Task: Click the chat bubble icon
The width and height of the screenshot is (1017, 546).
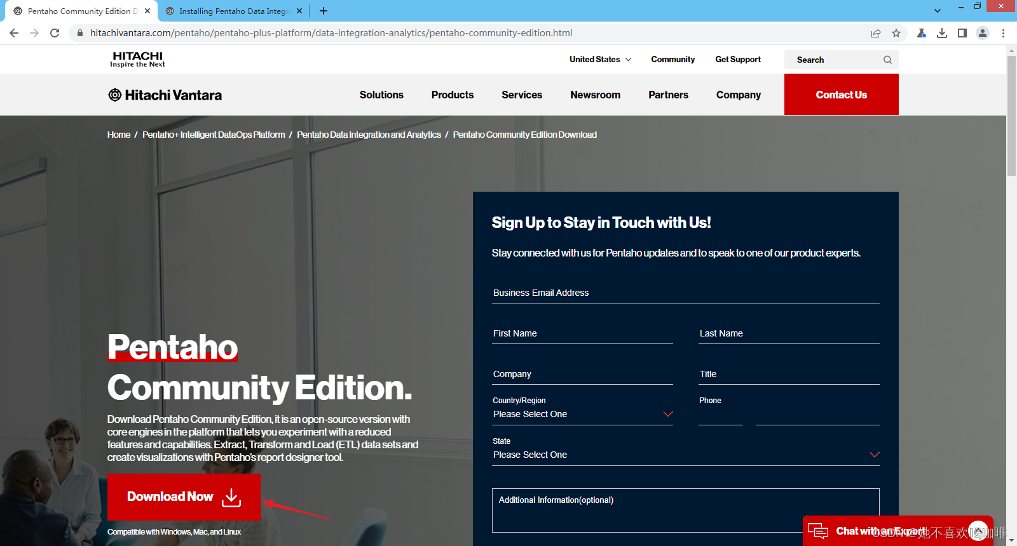Action: 818,531
